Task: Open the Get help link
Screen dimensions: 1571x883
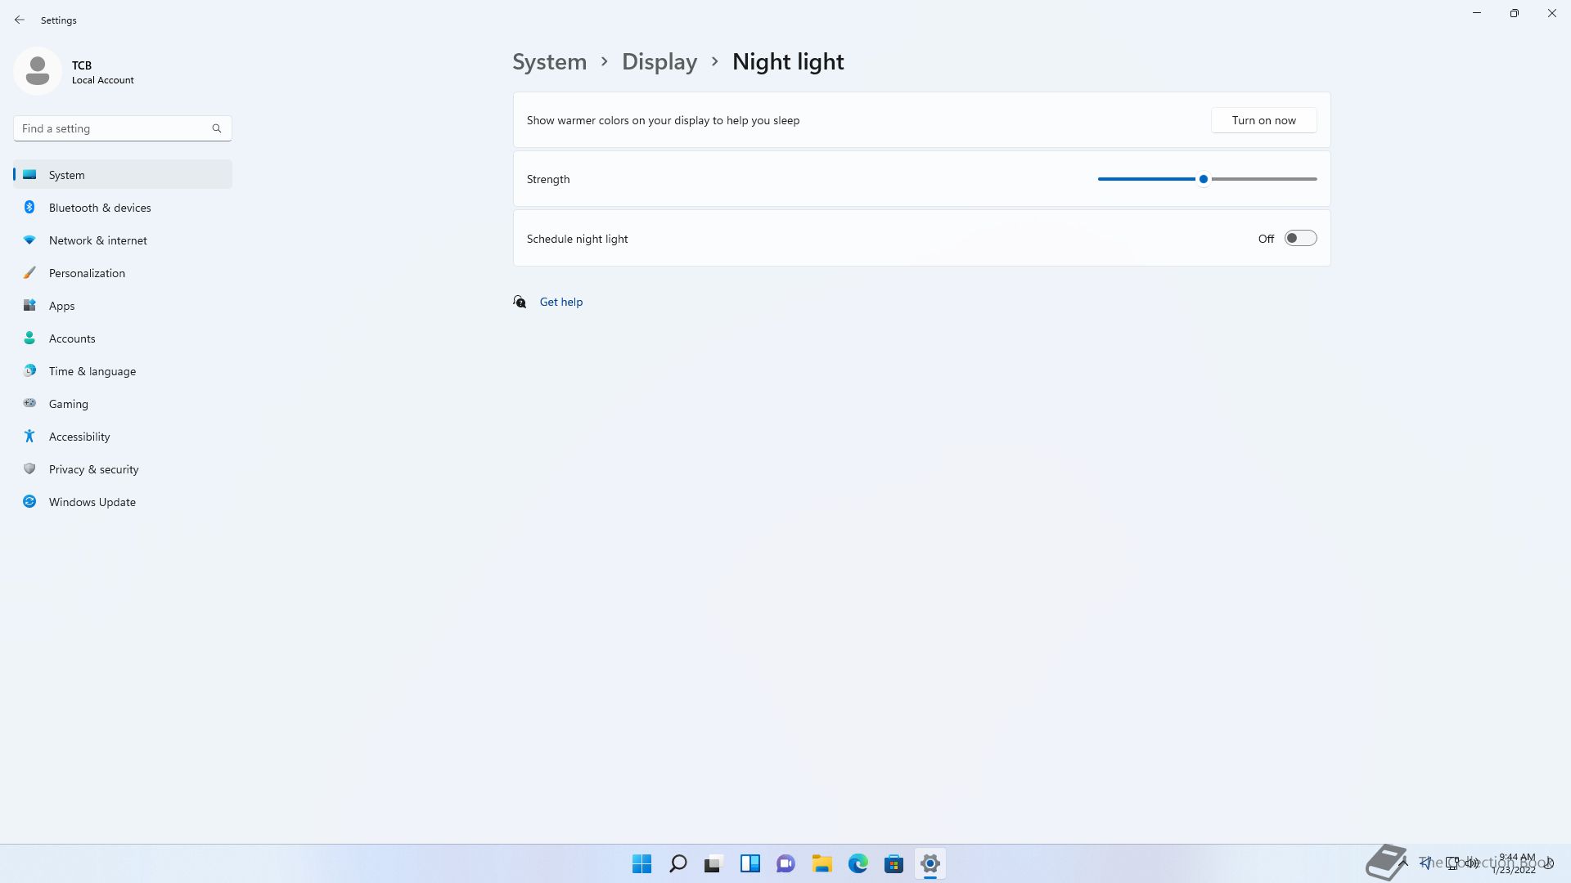Action: 561,302
